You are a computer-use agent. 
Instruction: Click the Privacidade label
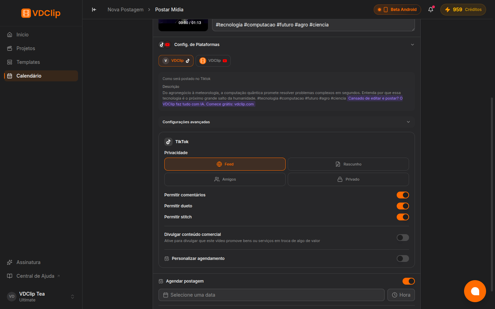point(176,153)
